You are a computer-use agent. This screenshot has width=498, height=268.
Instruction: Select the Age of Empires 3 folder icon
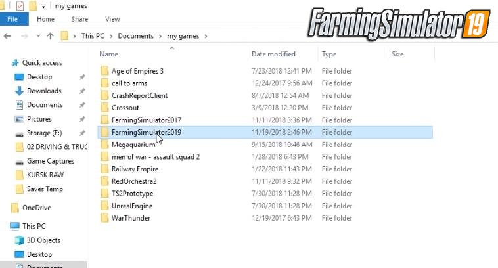[105, 70]
